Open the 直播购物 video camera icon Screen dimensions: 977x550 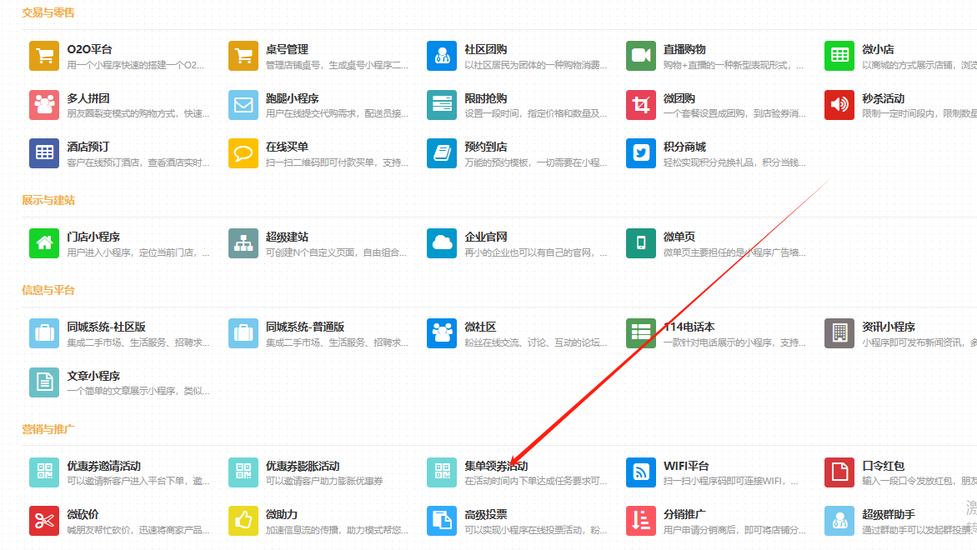pos(640,56)
